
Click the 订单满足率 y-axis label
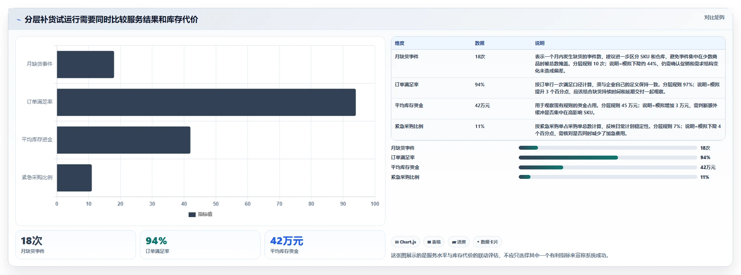click(39, 102)
